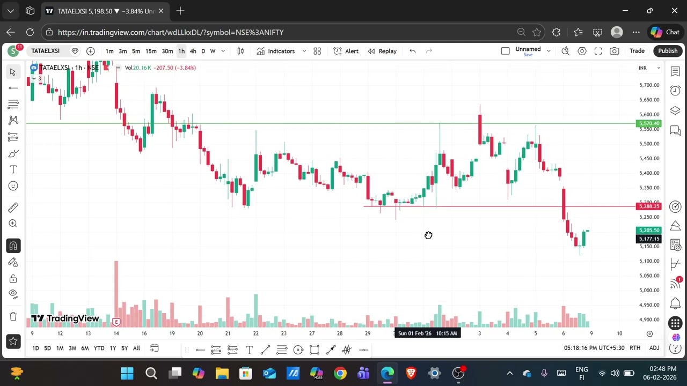Take a chart snapshot with camera icon
This screenshot has width=687, height=386.
[614, 51]
